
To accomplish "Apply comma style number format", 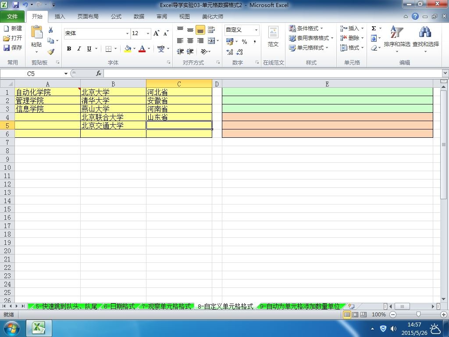I will pos(255,42).
